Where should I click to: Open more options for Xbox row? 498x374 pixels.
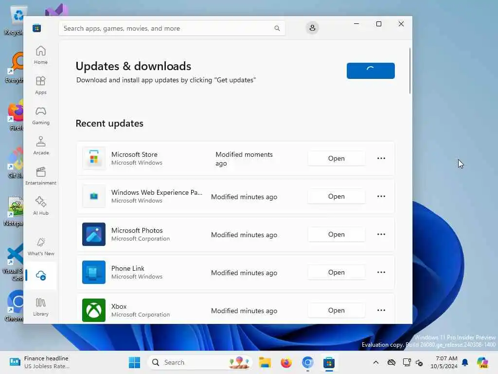coord(381,310)
